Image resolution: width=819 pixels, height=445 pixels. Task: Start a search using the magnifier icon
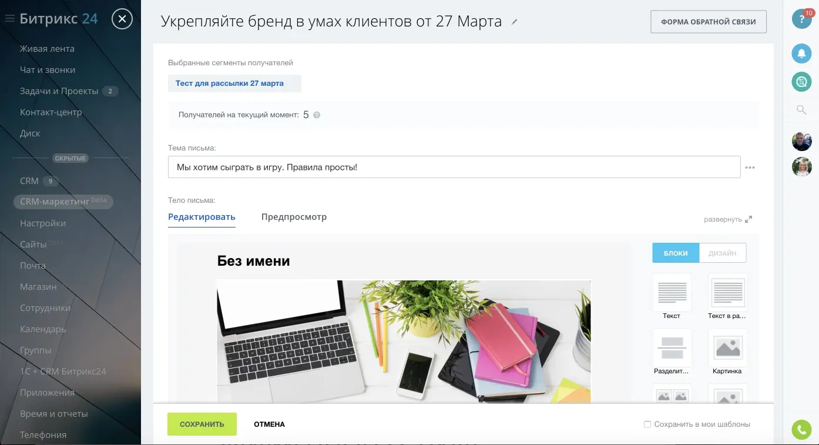[x=801, y=110]
